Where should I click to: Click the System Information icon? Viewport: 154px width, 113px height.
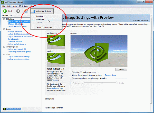click(x=5, y=109)
